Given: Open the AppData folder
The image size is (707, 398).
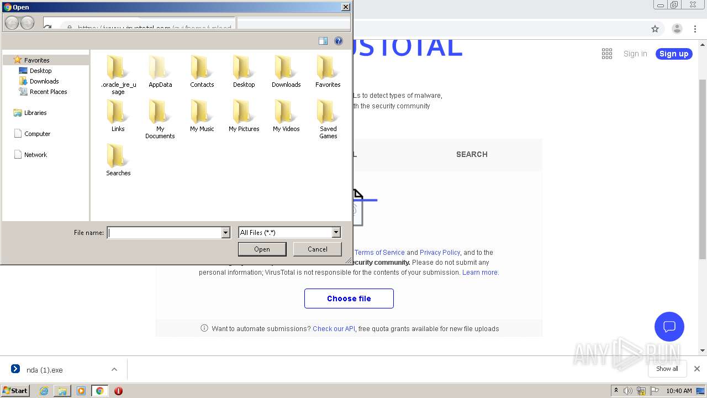Looking at the screenshot, I should [160, 72].
